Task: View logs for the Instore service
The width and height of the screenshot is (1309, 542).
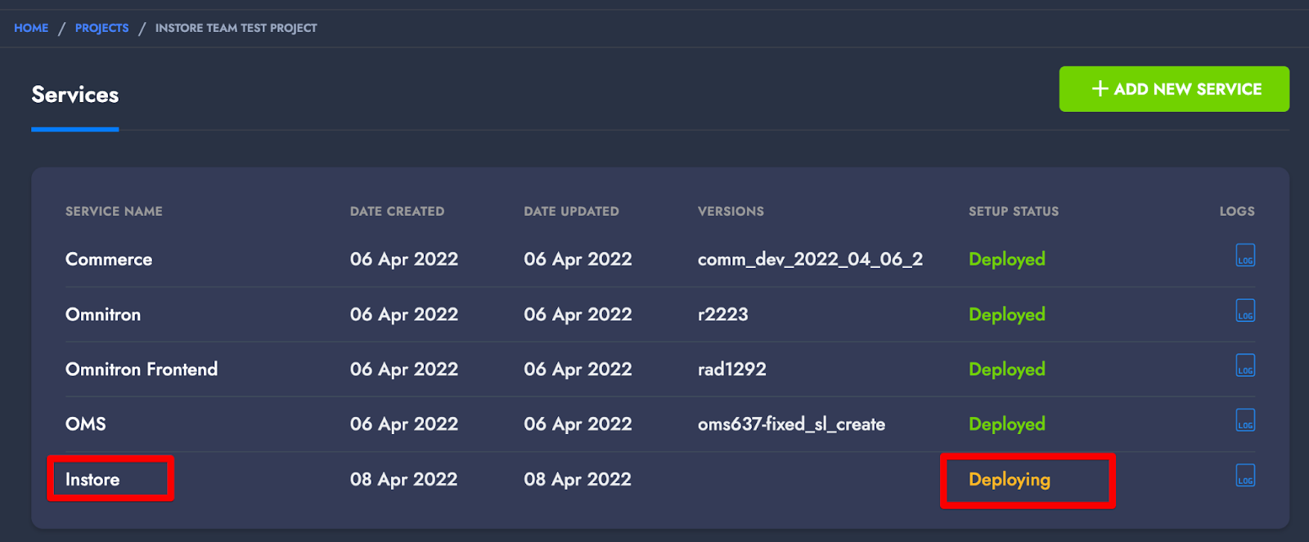Action: 1245,476
